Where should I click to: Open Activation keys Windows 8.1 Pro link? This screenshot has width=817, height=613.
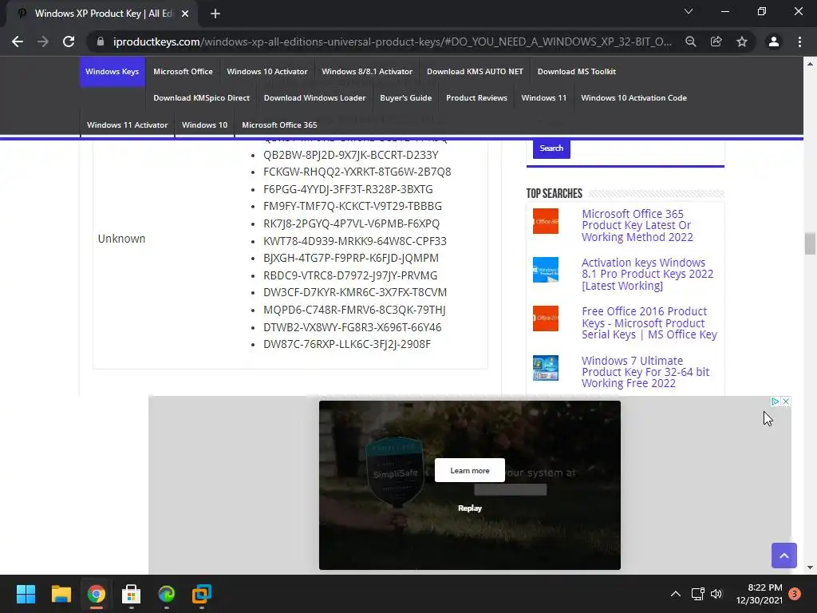[647, 275]
